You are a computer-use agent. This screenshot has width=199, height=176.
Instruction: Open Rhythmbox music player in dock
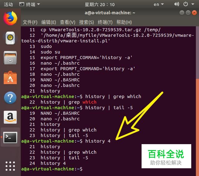10,38
